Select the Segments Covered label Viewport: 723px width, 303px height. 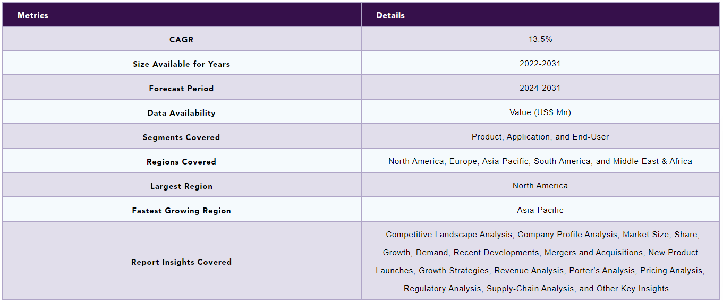point(181,137)
